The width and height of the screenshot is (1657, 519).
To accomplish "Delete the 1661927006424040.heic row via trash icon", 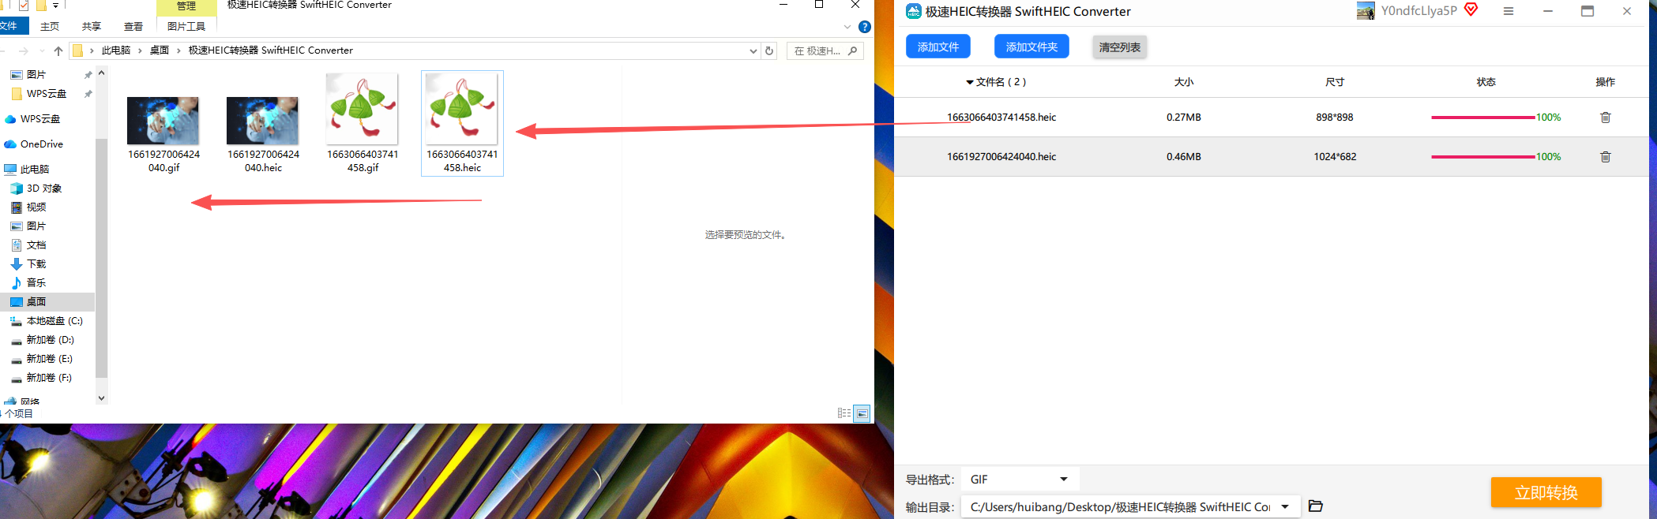I will coord(1605,157).
